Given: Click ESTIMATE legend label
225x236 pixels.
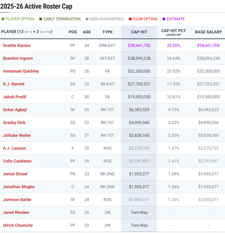Looking at the screenshot, I should (176, 19).
